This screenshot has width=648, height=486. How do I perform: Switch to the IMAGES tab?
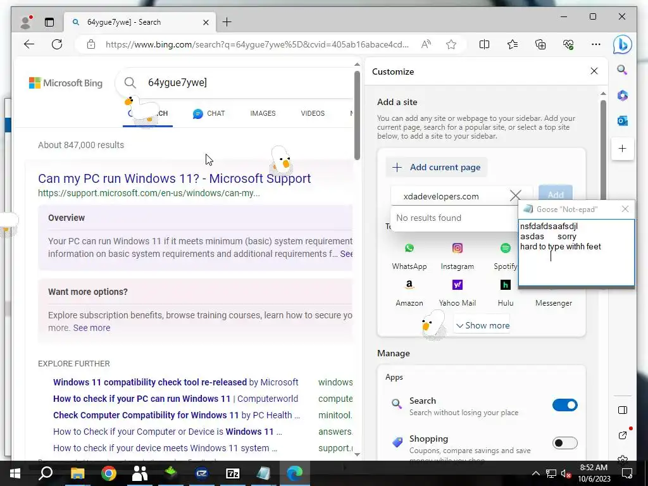(263, 113)
